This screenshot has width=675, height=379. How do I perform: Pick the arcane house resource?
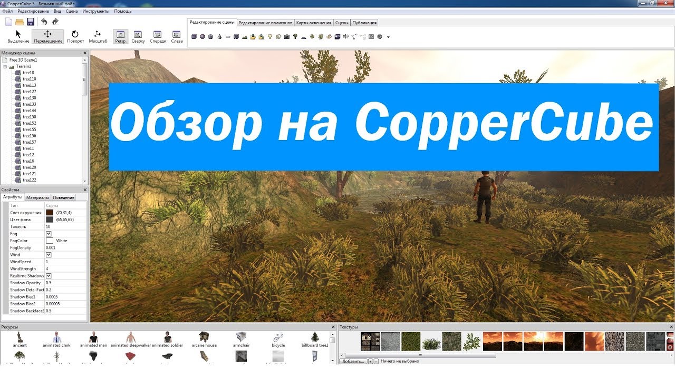(204, 340)
